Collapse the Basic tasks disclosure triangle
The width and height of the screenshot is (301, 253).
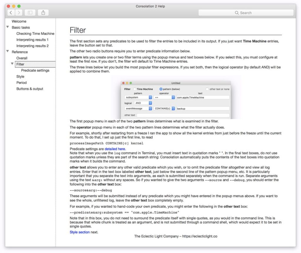pyautogui.click(x=8, y=27)
